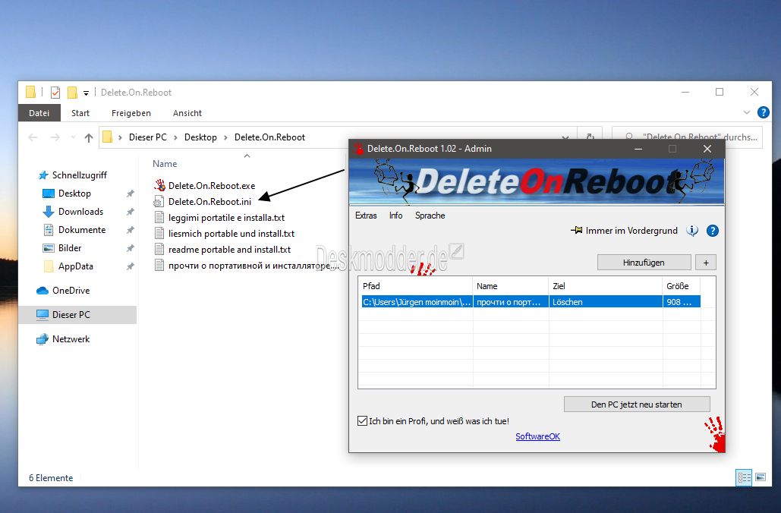This screenshot has height=513, width=781.
Task: Click the text file icon of leggimi portatile
Action: pos(159,217)
